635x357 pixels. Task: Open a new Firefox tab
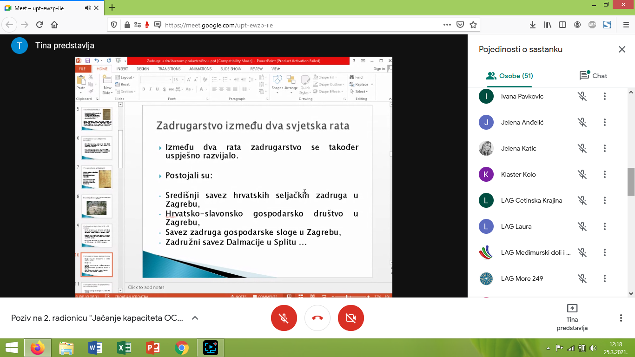pyautogui.click(x=112, y=7)
